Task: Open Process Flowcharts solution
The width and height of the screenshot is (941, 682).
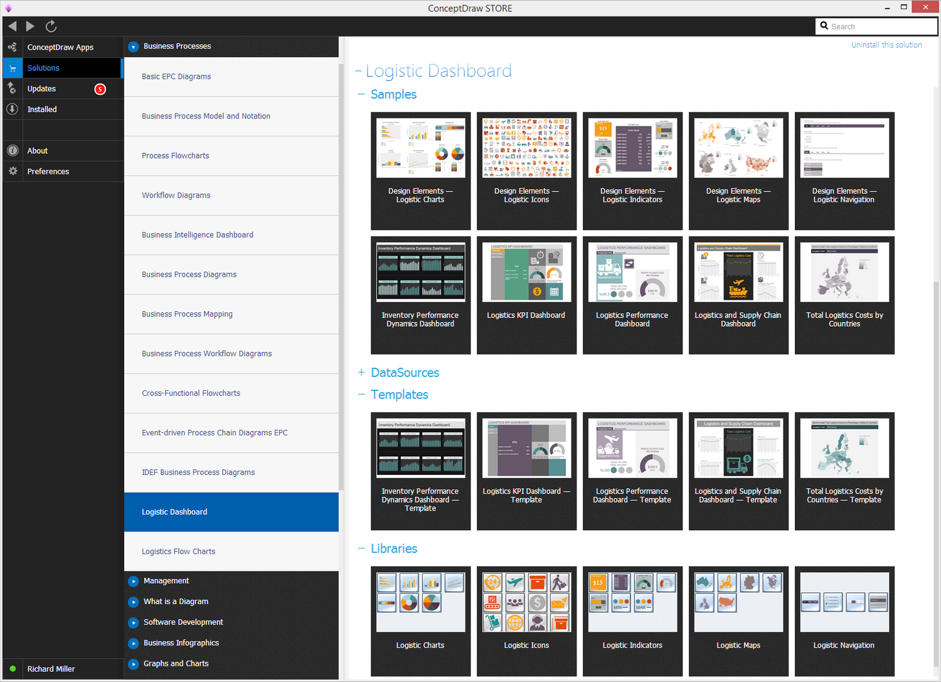Action: click(x=231, y=156)
